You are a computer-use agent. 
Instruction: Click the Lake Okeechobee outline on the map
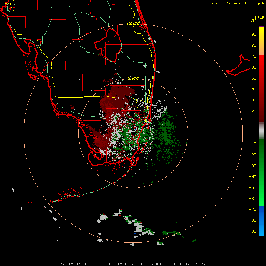108,46
